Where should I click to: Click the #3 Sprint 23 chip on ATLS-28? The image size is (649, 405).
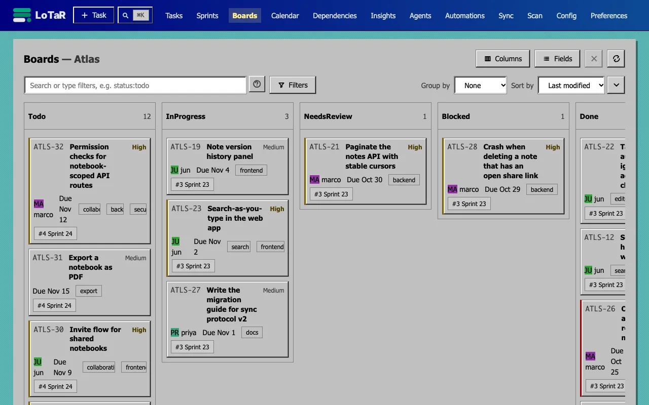click(x=469, y=204)
